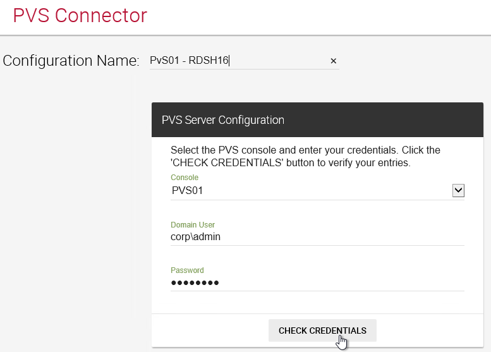
Task: Clear the Configuration Name with the X icon
Action: pyautogui.click(x=333, y=61)
